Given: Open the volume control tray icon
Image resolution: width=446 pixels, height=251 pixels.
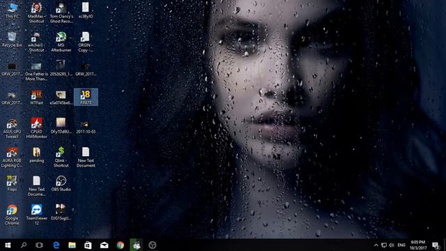Looking at the screenshot, I should click(392, 245).
